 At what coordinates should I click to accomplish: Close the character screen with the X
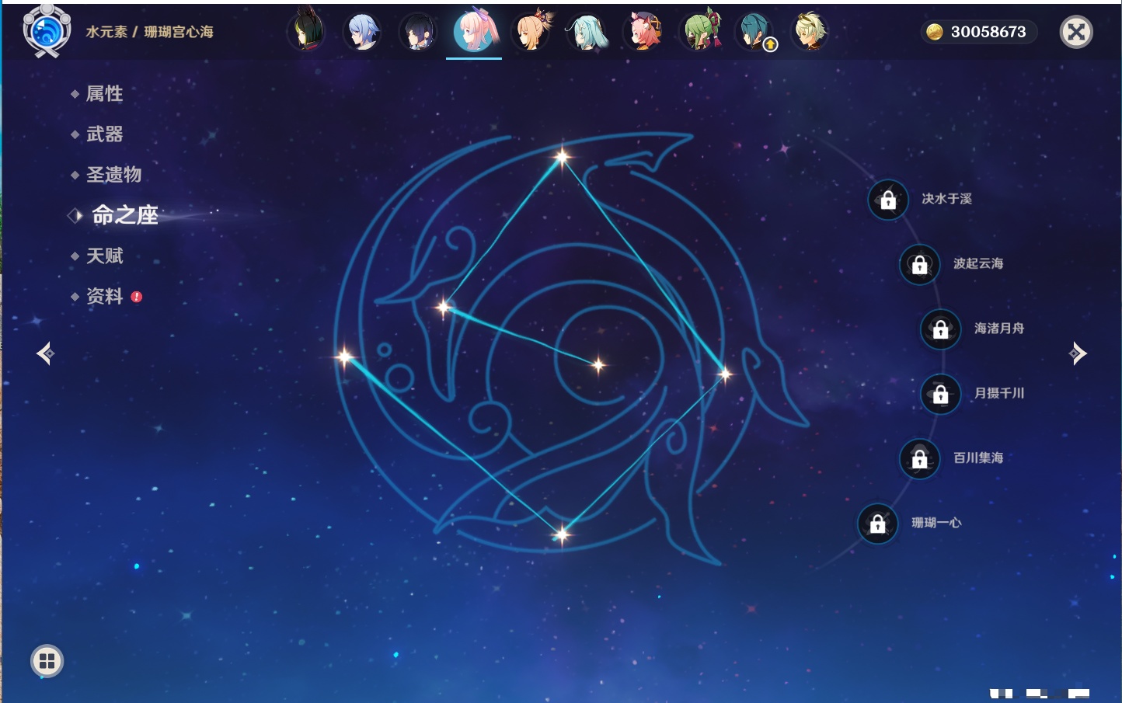click(1076, 32)
